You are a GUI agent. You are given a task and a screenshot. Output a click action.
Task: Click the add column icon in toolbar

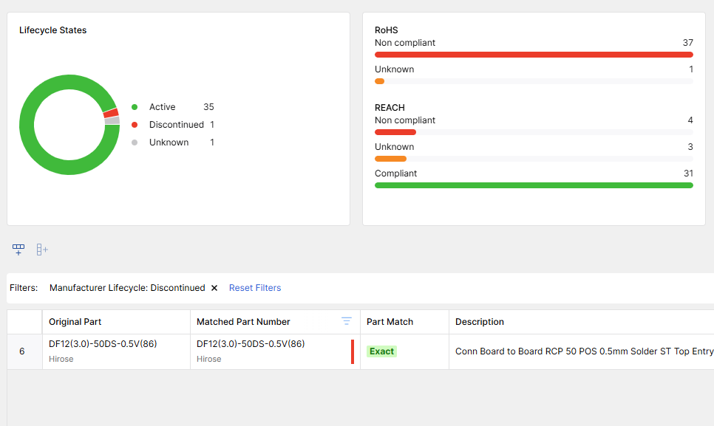42,250
